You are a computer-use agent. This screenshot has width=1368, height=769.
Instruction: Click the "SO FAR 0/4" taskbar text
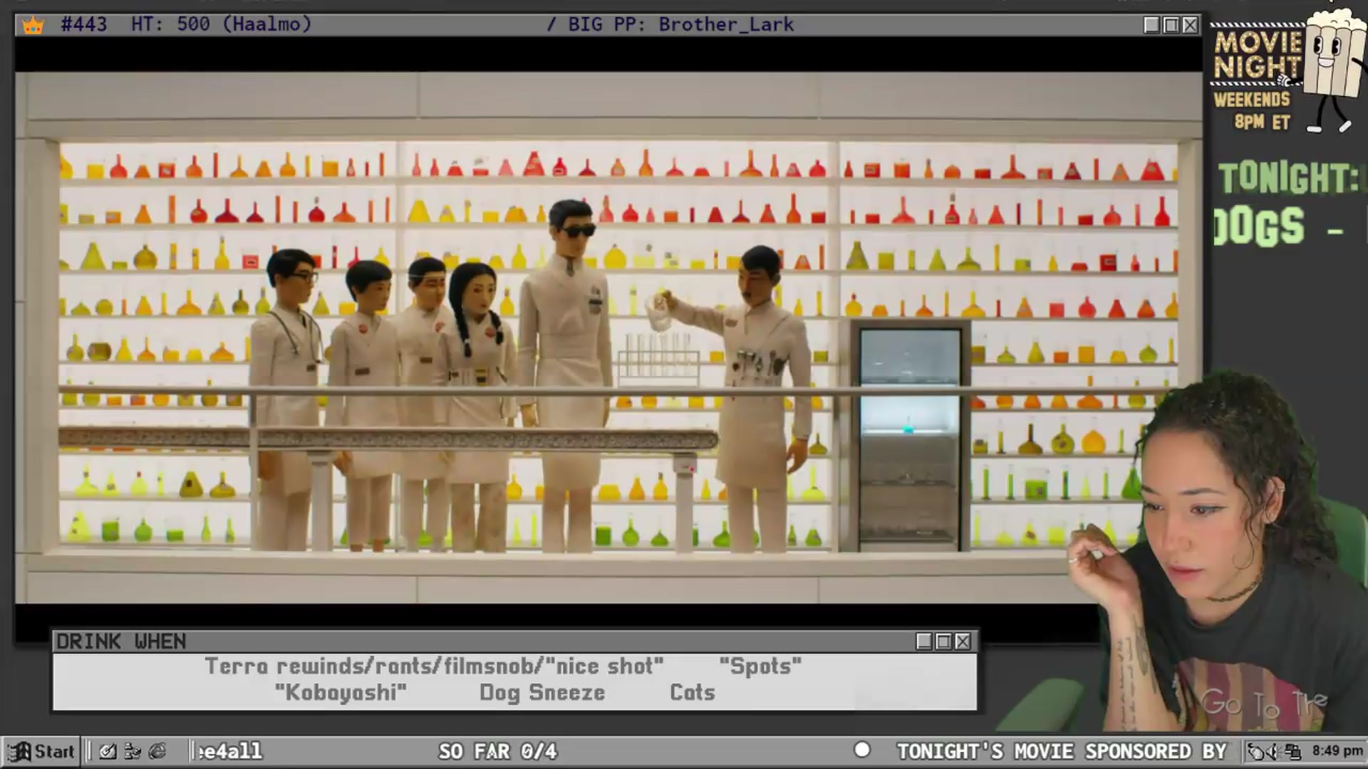[498, 751]
